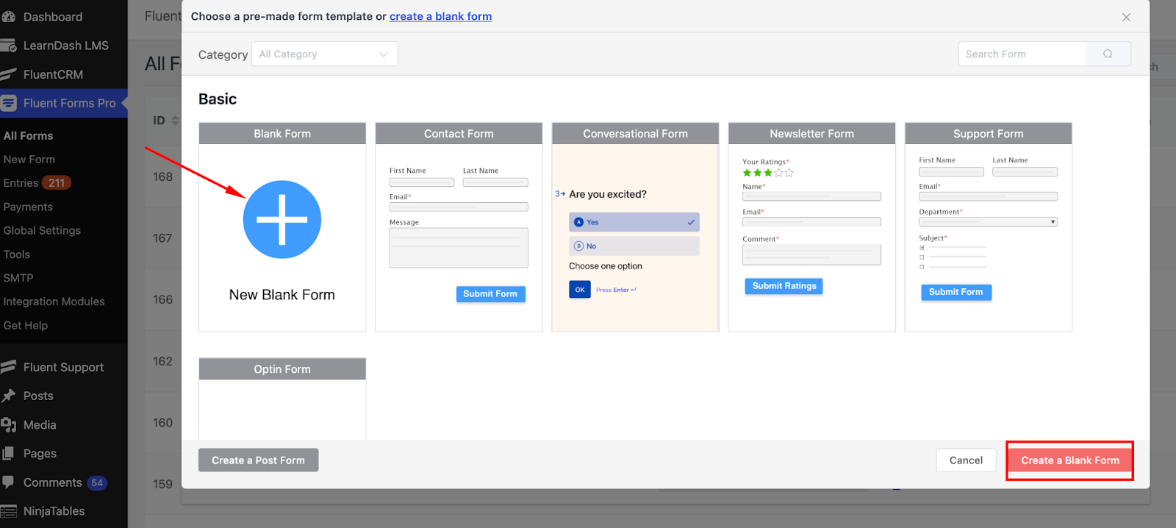
Task: Choose the Newsletter Form template
Action: pos(811,227)
